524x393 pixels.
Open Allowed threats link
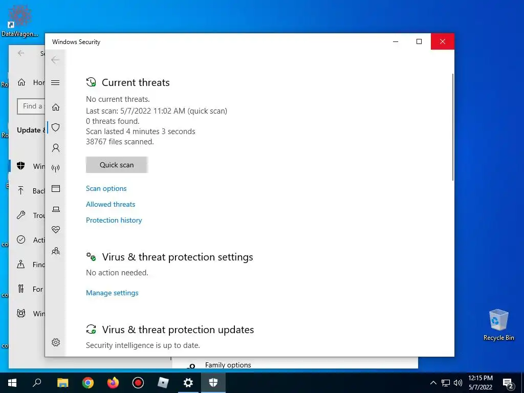111,204
